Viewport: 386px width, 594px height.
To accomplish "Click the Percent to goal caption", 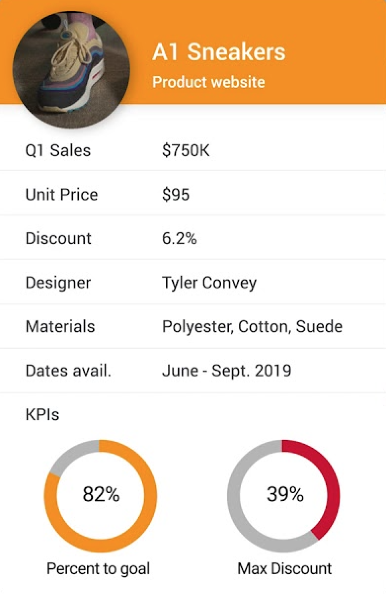I will pyautogui.click(x=98, y=568).
